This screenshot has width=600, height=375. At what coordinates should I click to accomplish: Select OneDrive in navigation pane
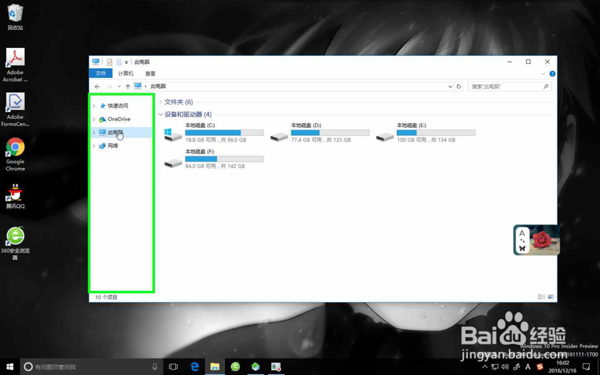click(x=119, y=119)
